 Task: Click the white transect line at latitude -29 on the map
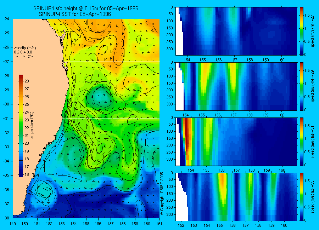[x=113, y=90]
